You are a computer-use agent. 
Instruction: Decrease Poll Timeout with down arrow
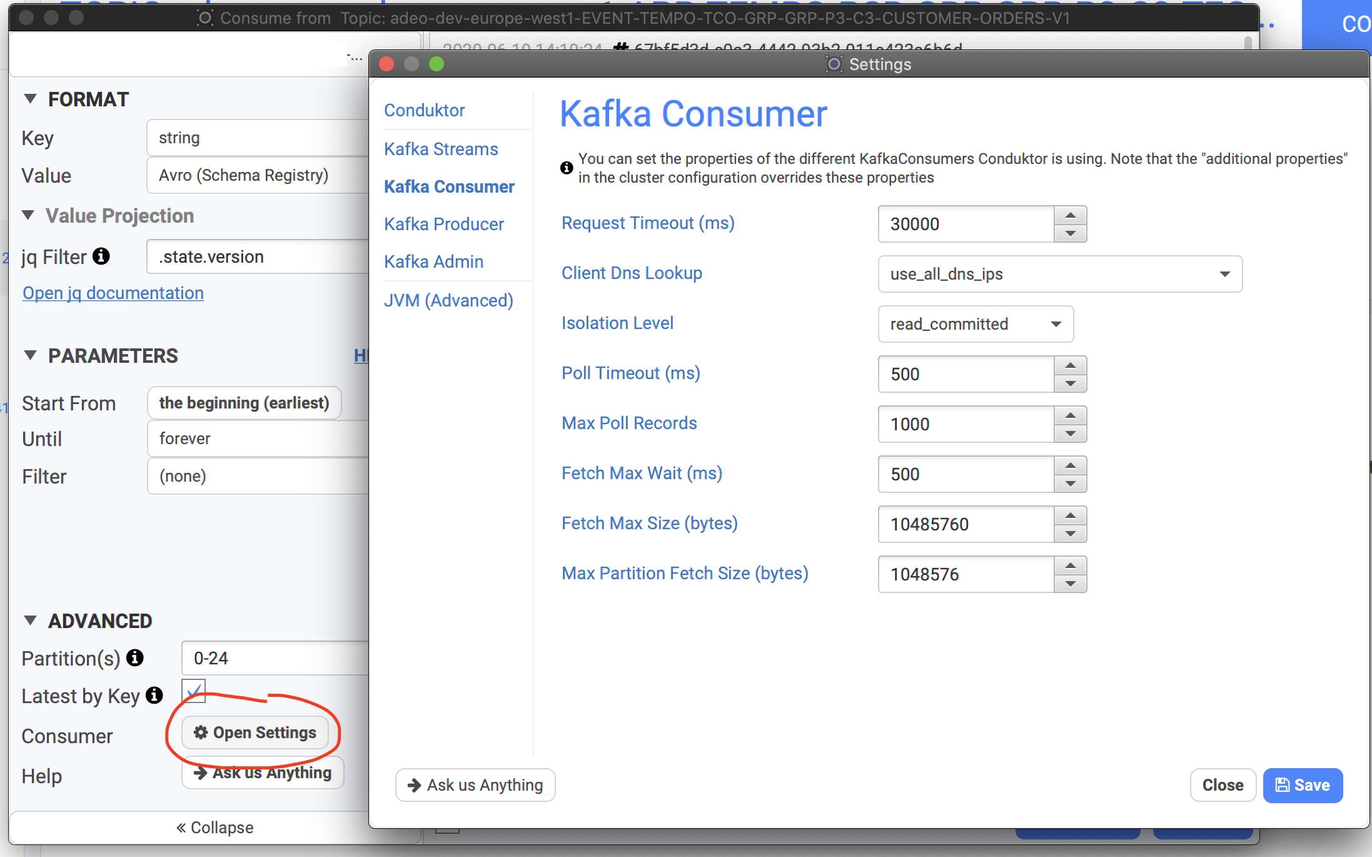(x=1071, y=383)
